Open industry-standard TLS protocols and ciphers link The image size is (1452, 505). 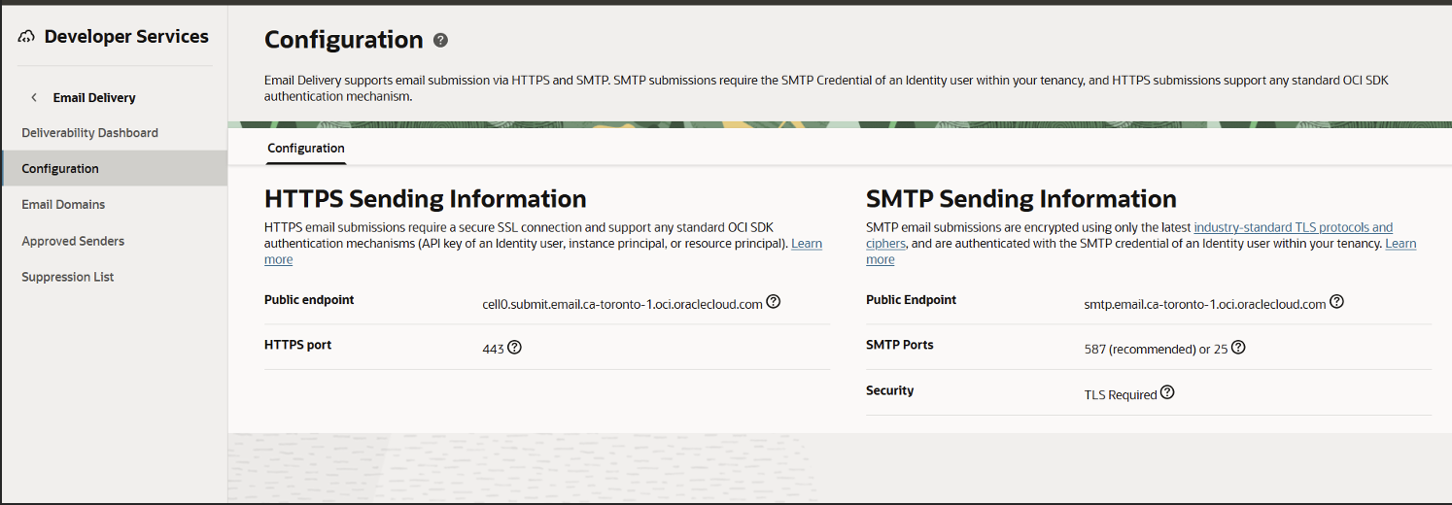tap(1293, 227)
